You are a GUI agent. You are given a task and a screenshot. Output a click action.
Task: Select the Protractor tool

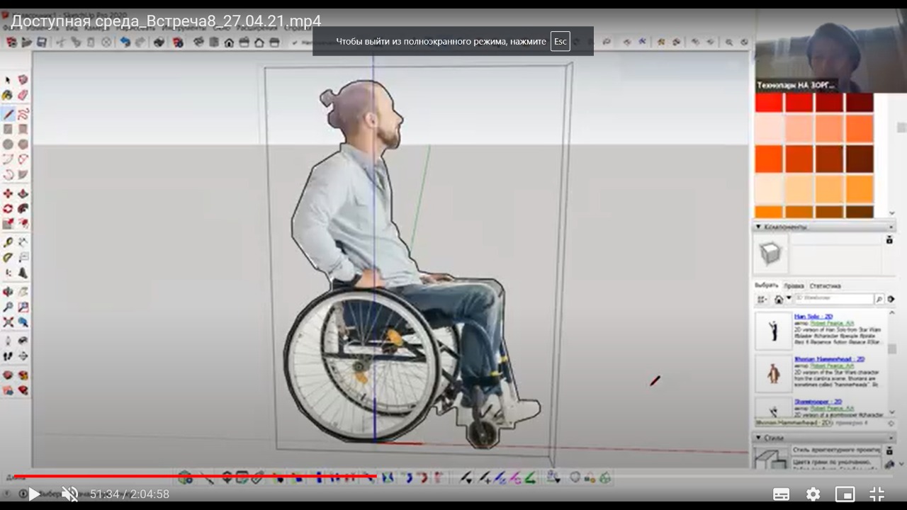click(8, 256)
